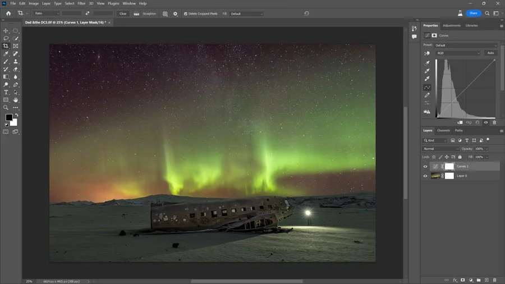Activate the Zoom tool
This screenshot has width=505, height=284.
(x=6, y=107)
